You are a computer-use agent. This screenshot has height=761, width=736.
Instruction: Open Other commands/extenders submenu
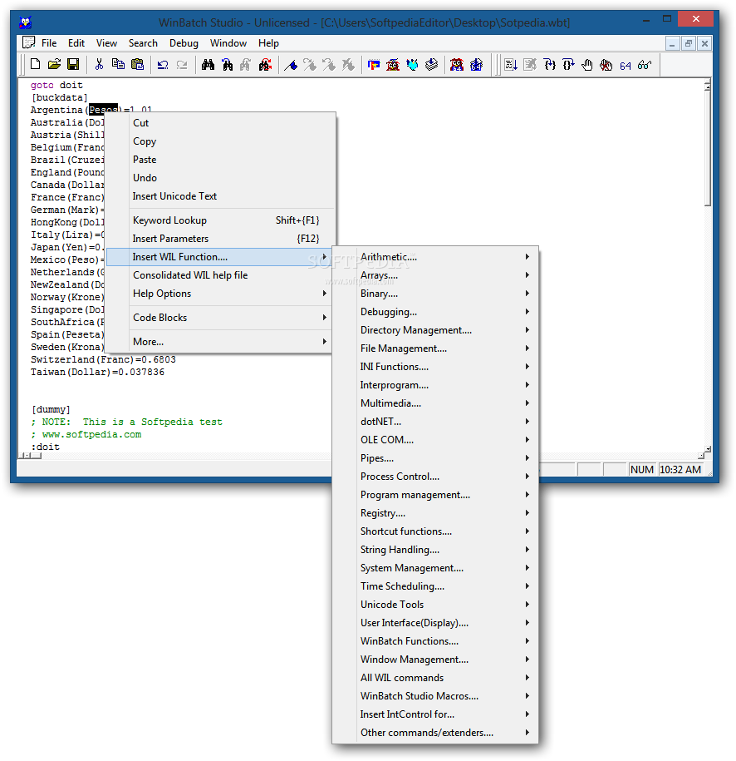coord(435,733)
